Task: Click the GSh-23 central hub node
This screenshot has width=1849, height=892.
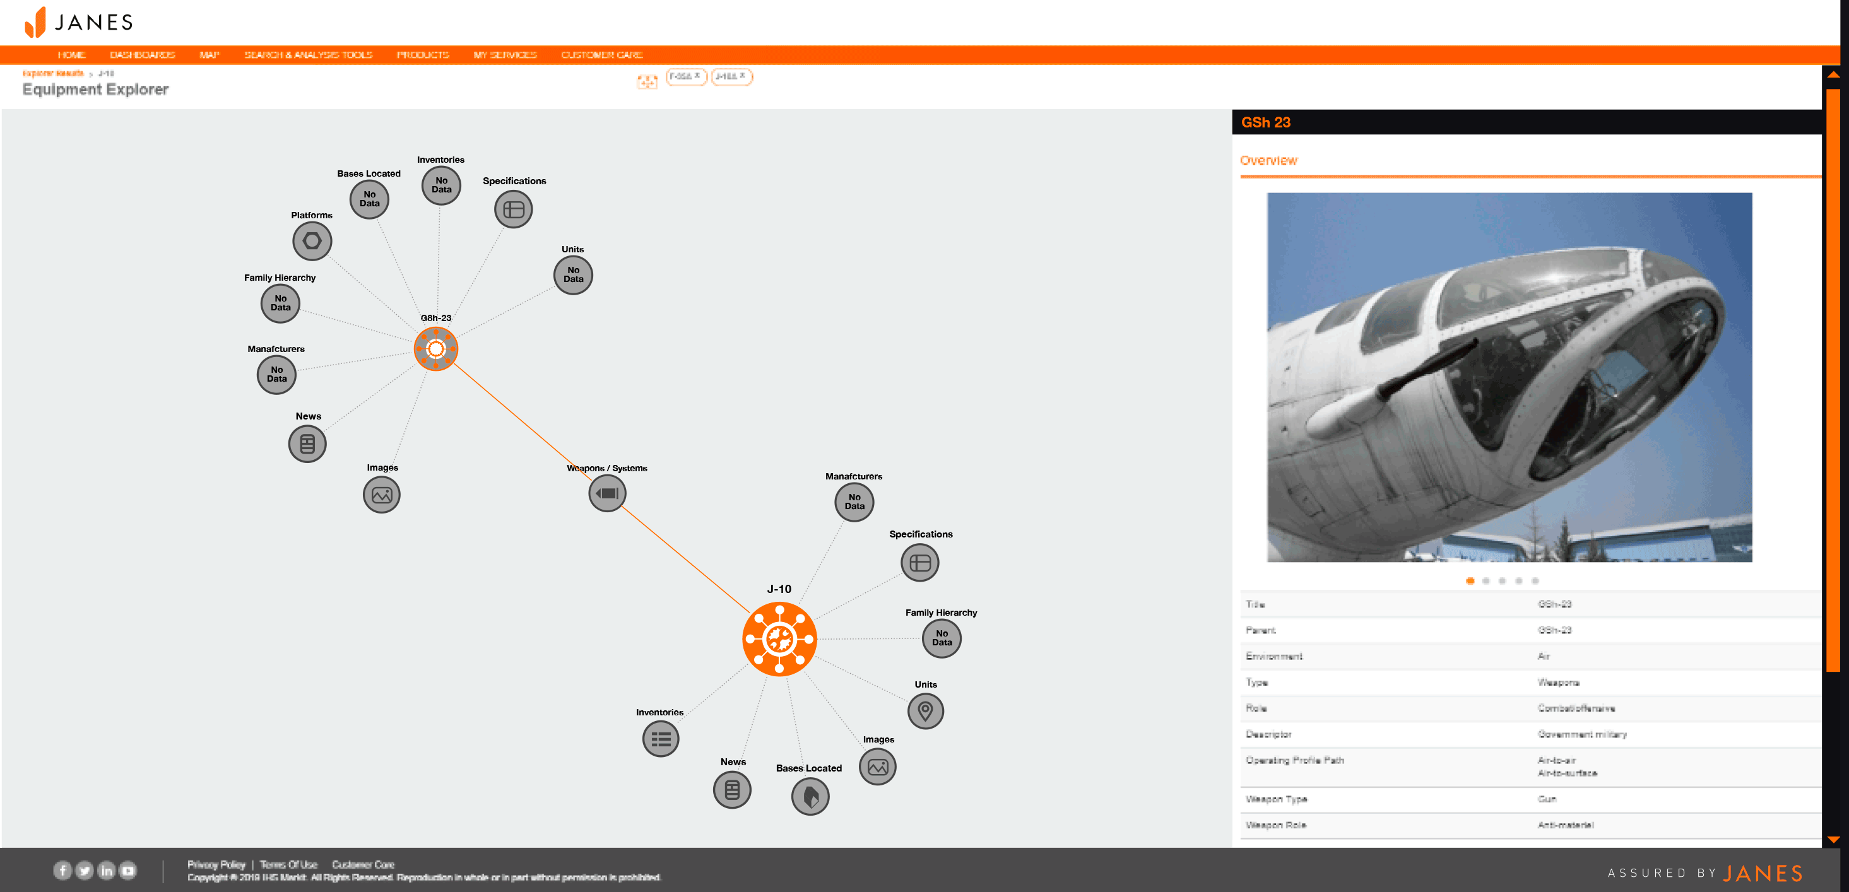Action: tap(435, 349)
